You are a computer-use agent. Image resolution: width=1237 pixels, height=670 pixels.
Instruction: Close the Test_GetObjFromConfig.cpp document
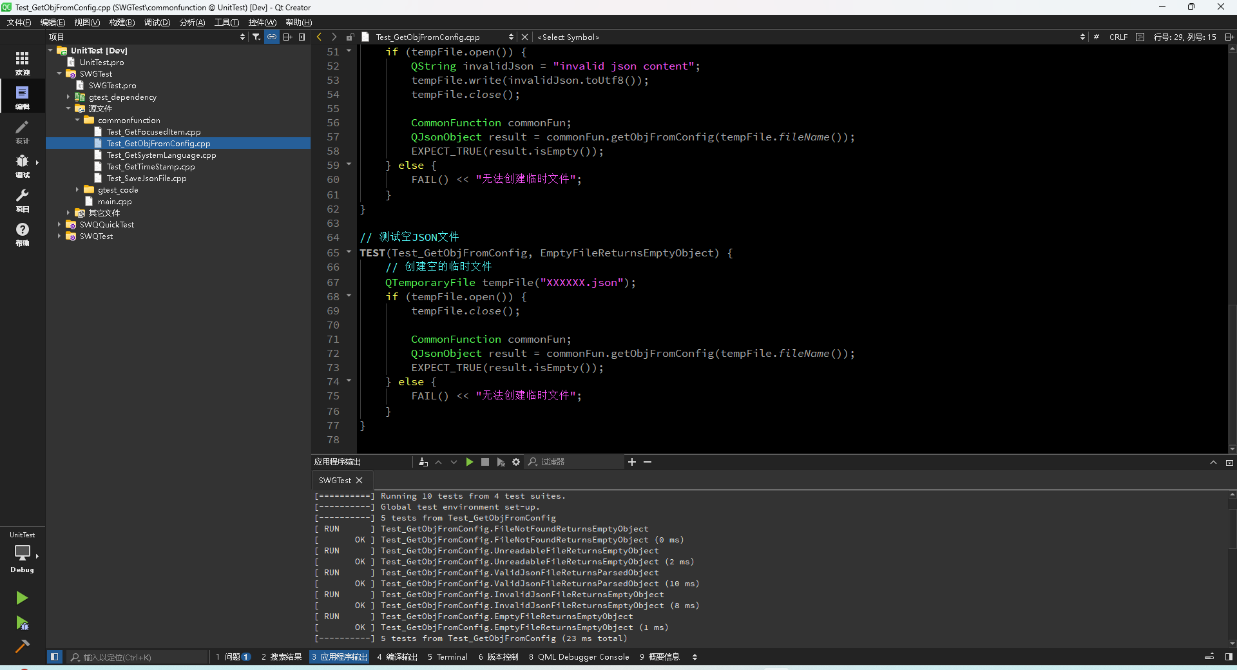click(524, 37)
